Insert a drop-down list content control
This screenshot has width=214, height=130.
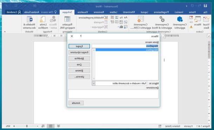pos(117,22)
